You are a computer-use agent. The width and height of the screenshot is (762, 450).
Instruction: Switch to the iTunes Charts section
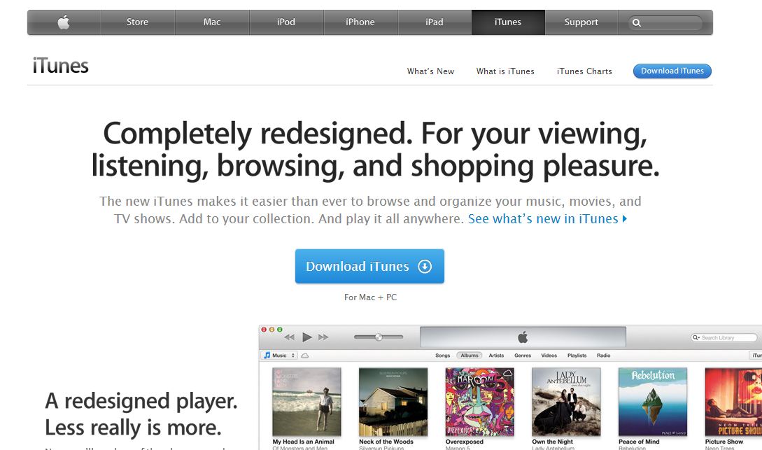584,71
